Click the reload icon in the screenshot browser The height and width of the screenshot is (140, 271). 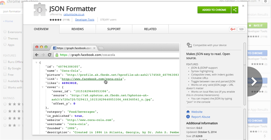49,55
